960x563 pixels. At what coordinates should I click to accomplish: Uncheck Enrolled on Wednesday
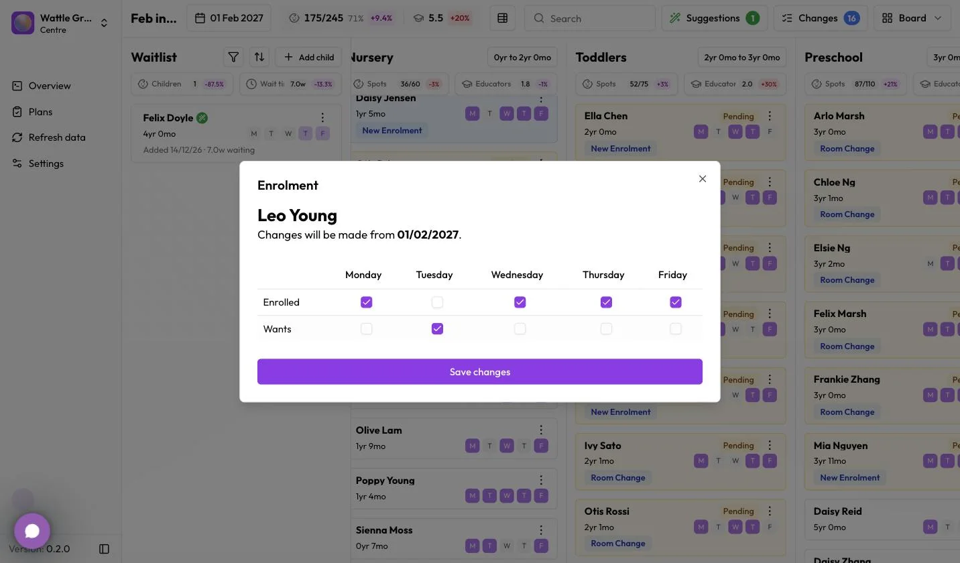[520, 302]
